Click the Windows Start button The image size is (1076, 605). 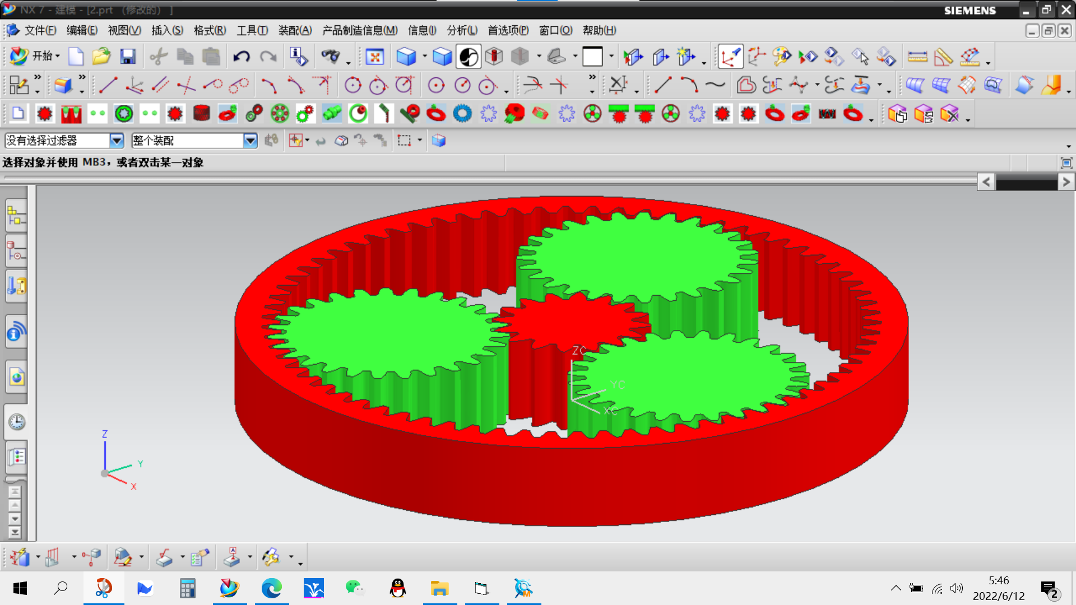[x=20, y=588]
